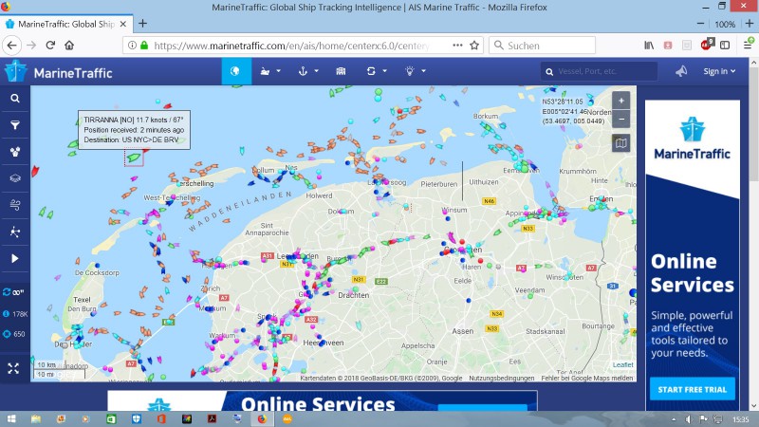
Task: Expand the refresh-arrows dropdown in navbar
Action: (376, 71)
